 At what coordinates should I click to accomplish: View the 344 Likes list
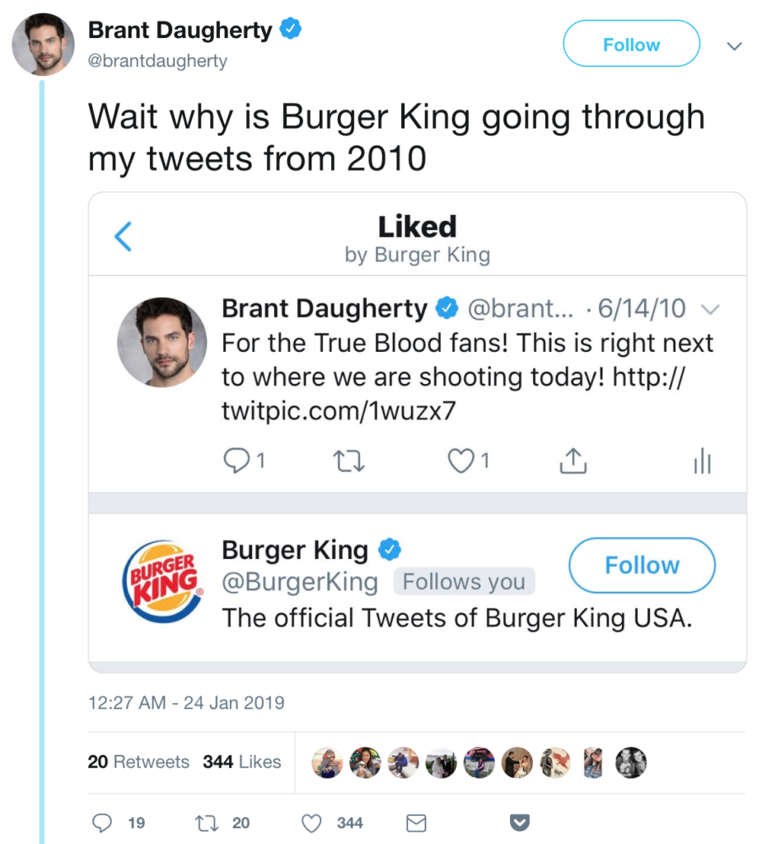(241, 762)
